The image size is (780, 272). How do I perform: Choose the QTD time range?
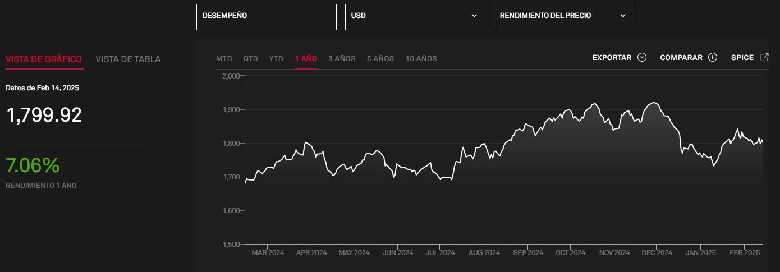click(250, 58)
